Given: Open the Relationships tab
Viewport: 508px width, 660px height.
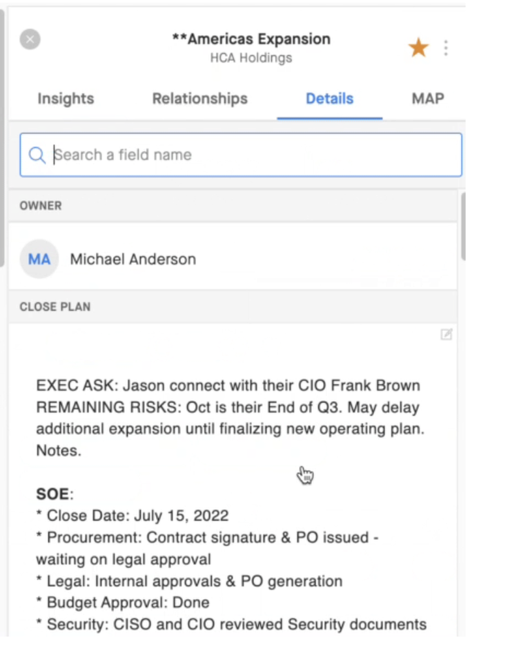Looking at the screenshot, I should coord(200,99).
